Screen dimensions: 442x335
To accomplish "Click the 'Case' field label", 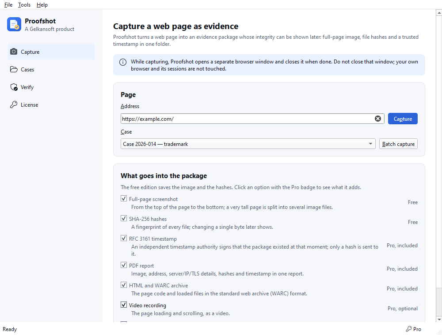I will click(x=126, y=132).
